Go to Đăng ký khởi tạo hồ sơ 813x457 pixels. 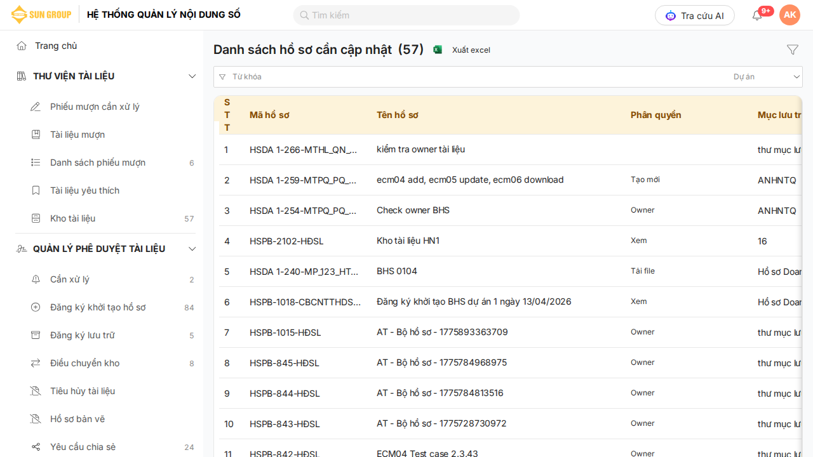tap(98, 307)
